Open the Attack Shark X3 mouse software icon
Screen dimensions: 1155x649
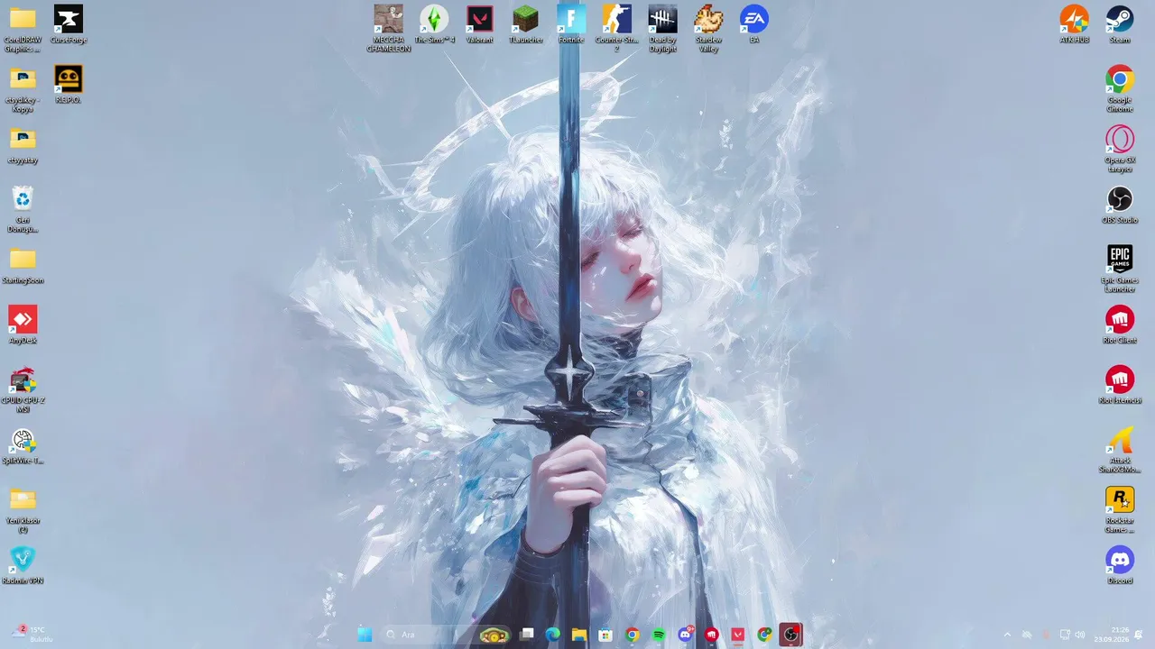[1120, 449]
